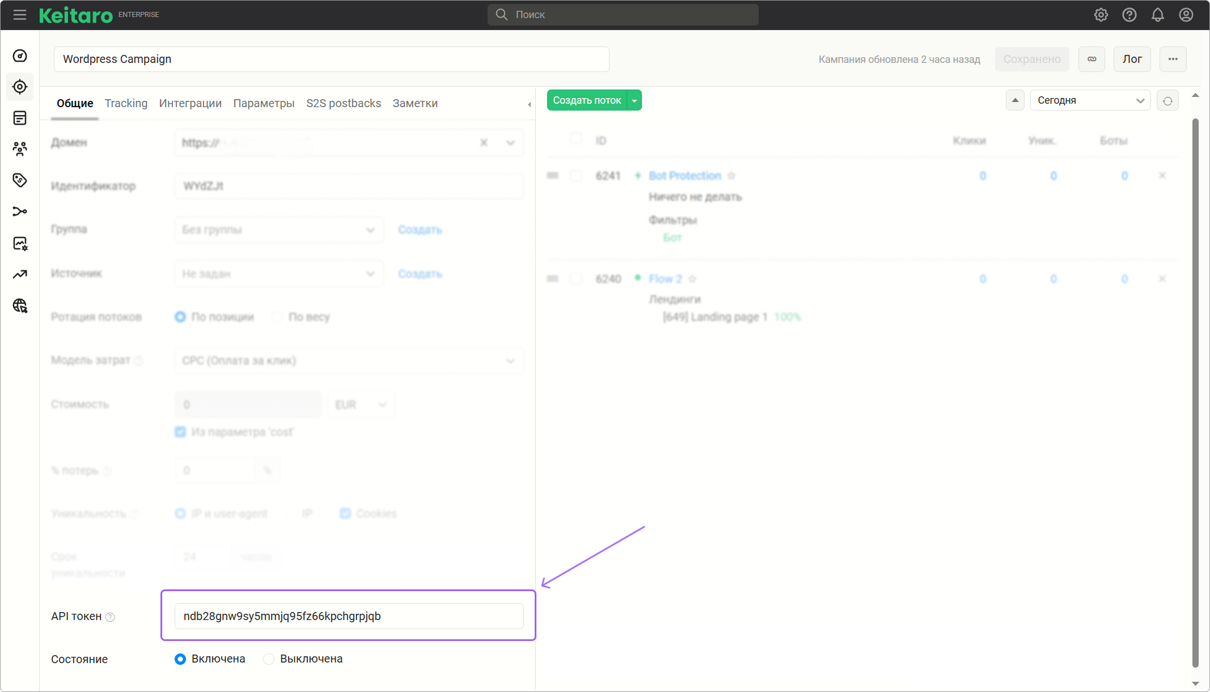This screenshot has height=692, width=1210.
Task: Open the arrow next to Создать поток
Action: [x=634, y=100]
